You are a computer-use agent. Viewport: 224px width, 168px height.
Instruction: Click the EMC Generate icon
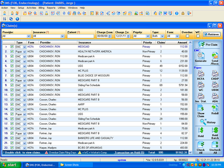(x=200, y=56)
